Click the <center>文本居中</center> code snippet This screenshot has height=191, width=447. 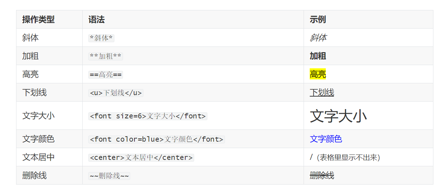click(x=141, y=158)
